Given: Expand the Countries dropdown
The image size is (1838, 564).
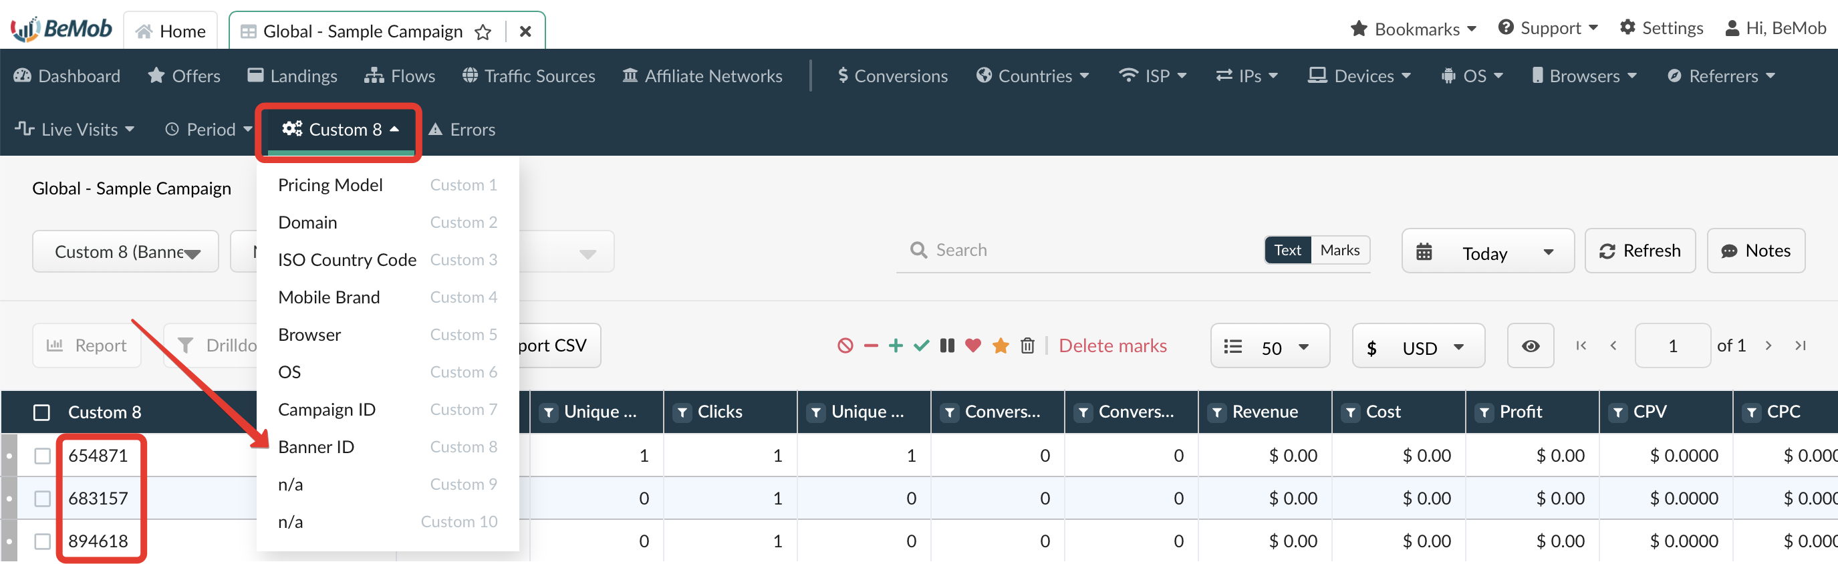Looking at the screenshot, I should click(x=1033, y=76).
